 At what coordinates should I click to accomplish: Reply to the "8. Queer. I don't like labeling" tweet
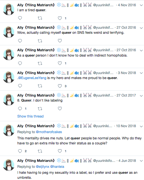20,108
